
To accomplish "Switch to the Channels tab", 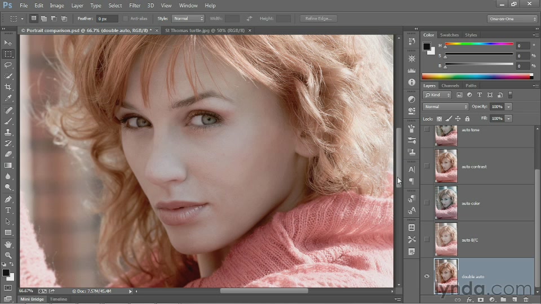I will (x=450, y=86).
